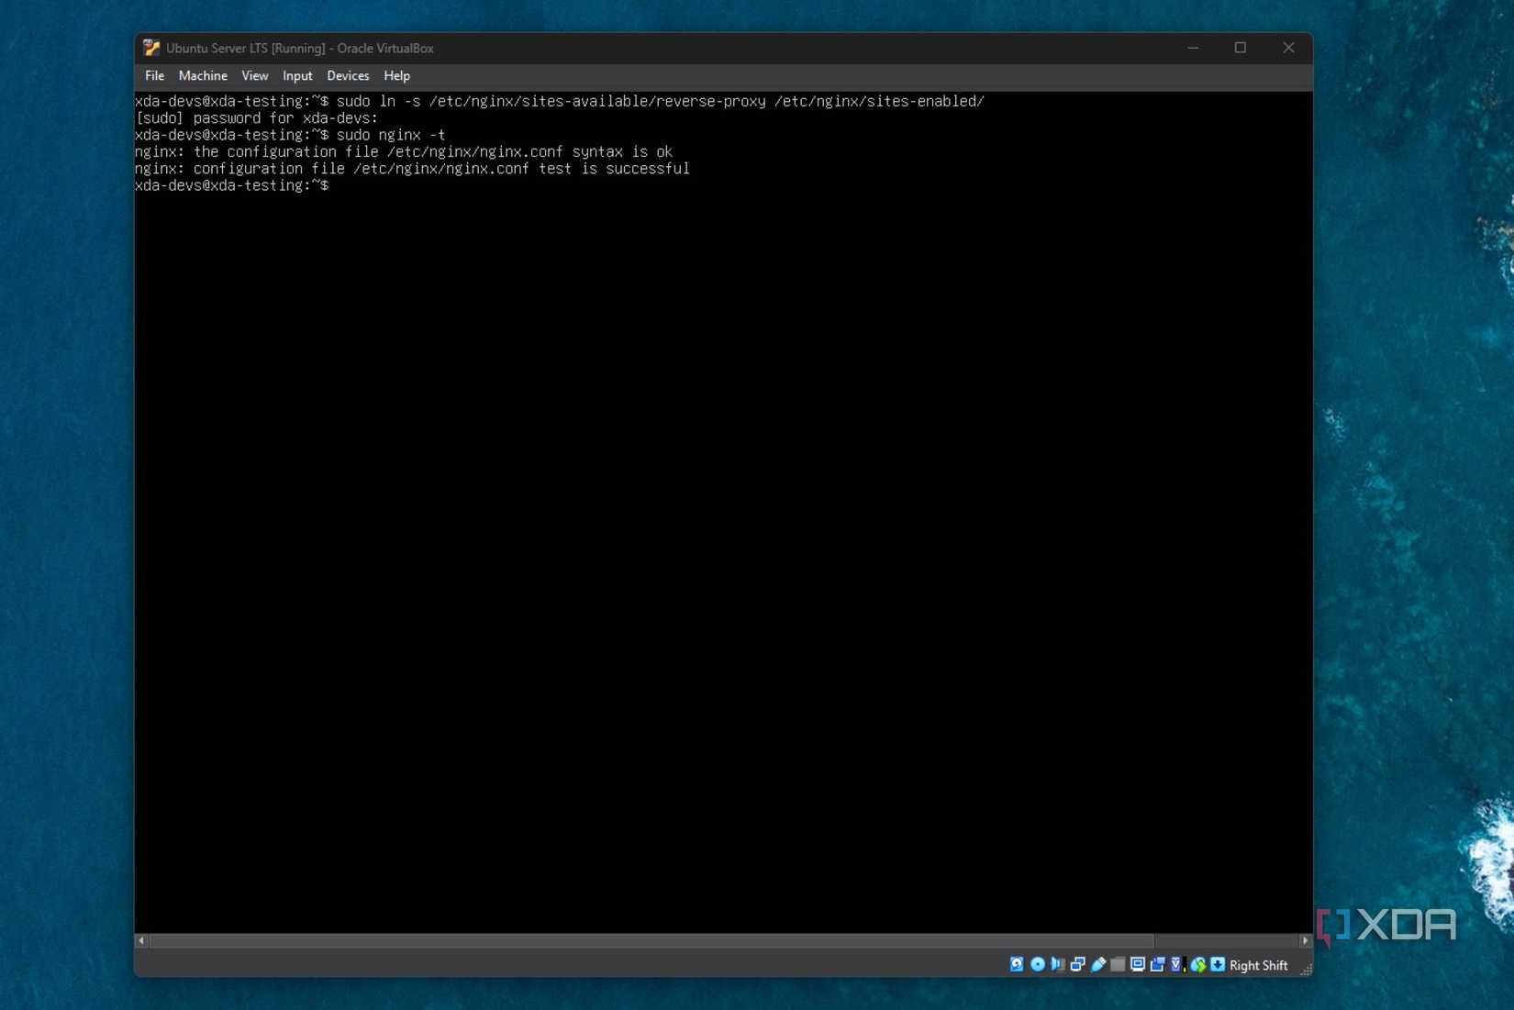
Task: Open the network adapters status icon
Action: 1078,965
